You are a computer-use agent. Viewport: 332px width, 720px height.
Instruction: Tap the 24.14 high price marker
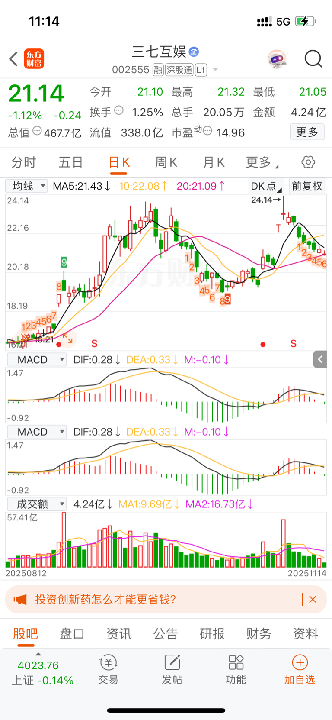(x=265, y=200)
